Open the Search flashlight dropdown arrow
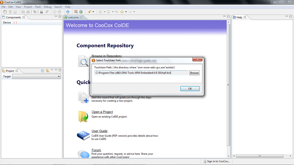This screenshot has height=165, width=294. [x=93, y=12]
